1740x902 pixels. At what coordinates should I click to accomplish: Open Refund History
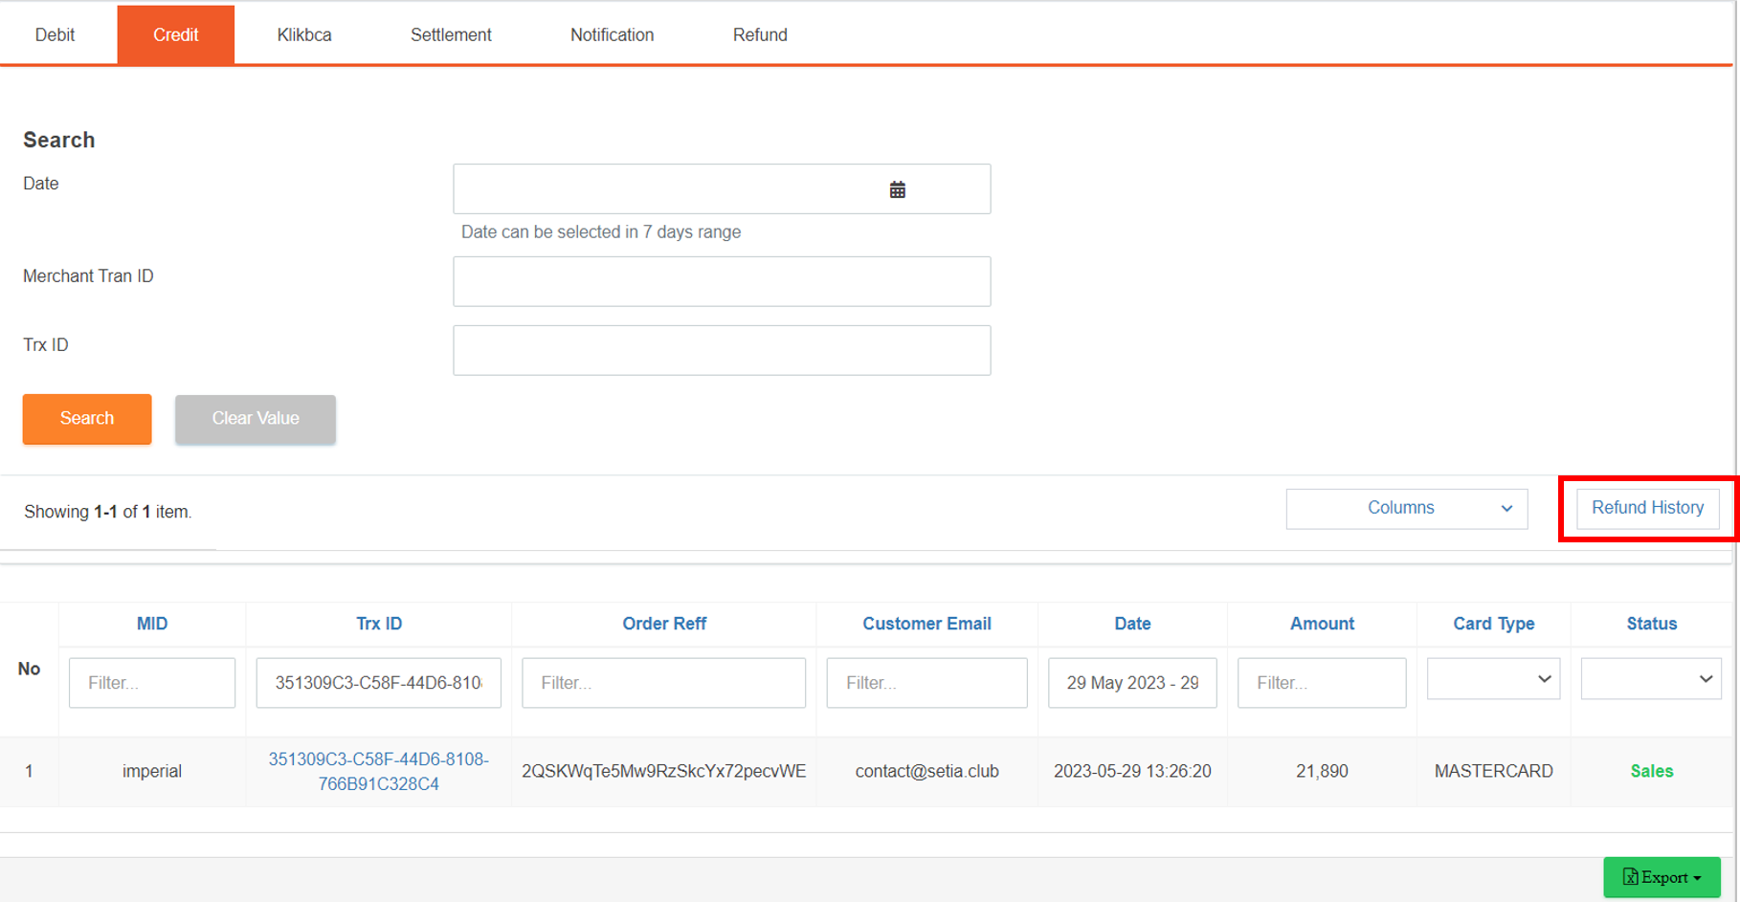[1647, 508]
